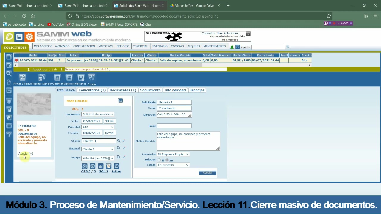Screen dimensions: 381x214
Task: Open the left sidebar magnifier search icon
Action: 9,74
